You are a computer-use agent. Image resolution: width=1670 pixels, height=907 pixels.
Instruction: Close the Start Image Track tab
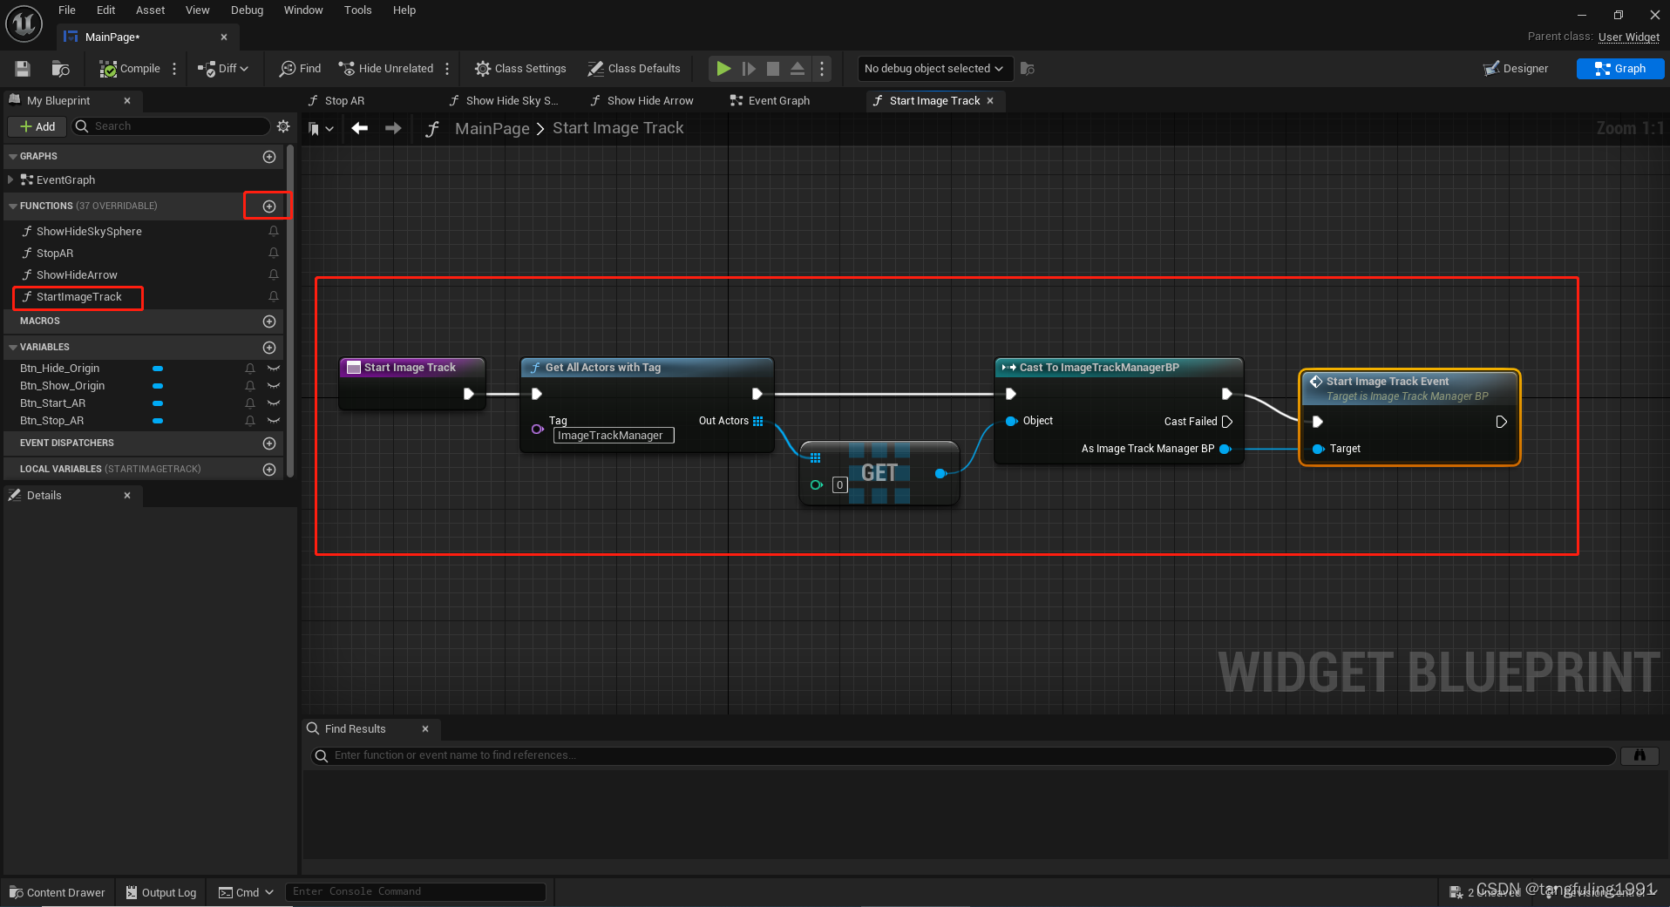[x=990, y=101]
